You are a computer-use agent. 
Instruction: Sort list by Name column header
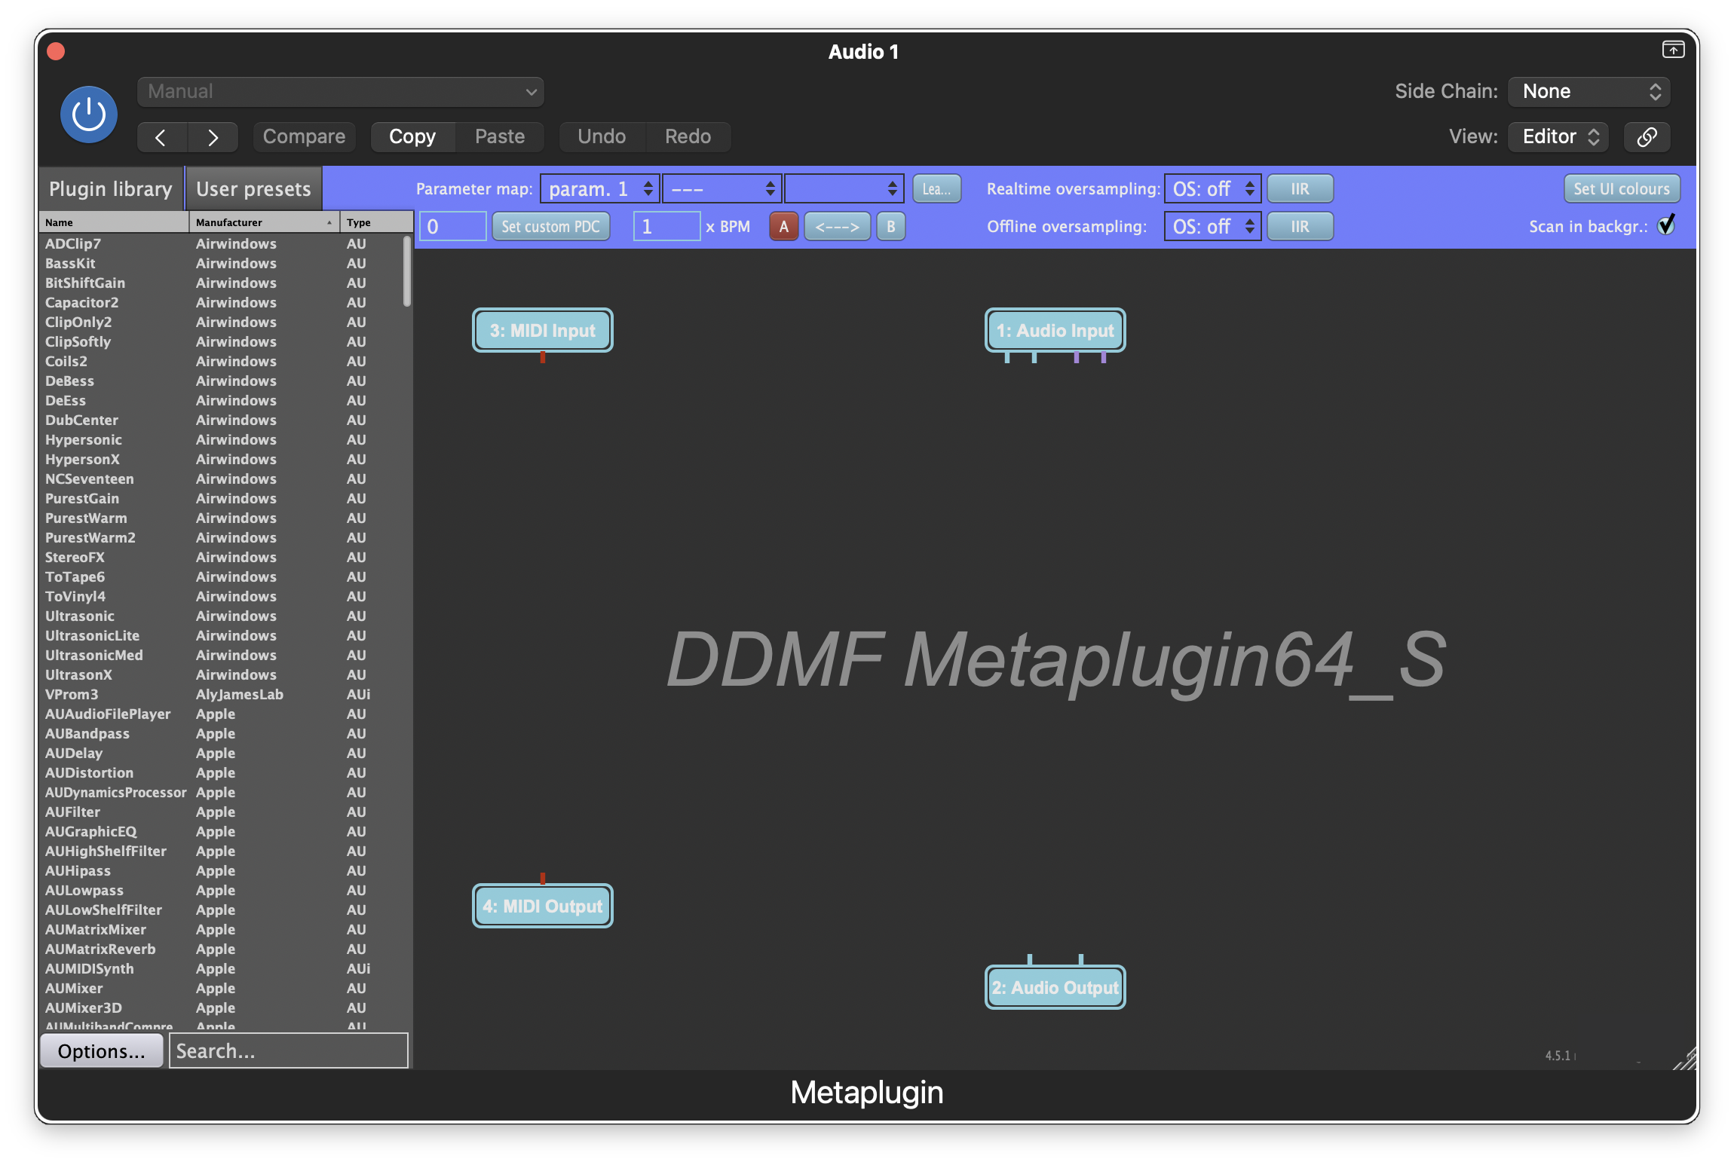tap(114, 222)
